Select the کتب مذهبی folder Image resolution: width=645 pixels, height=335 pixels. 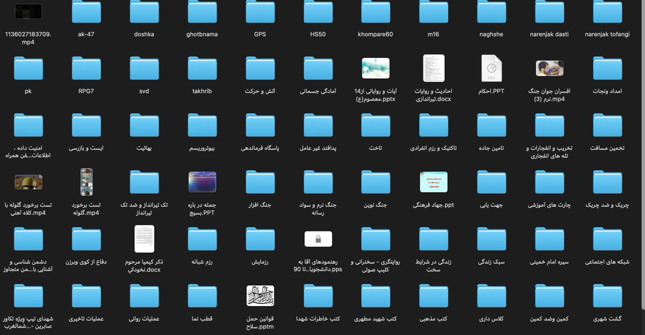click(434, 296)
